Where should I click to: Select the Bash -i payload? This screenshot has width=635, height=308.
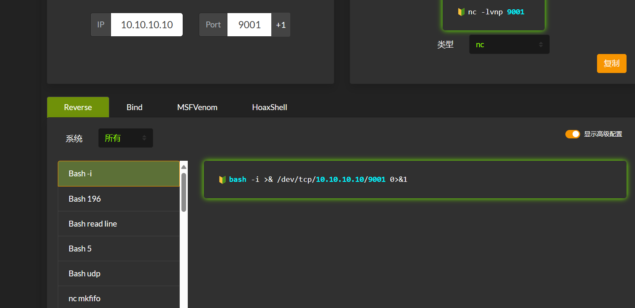pos(119,173)
